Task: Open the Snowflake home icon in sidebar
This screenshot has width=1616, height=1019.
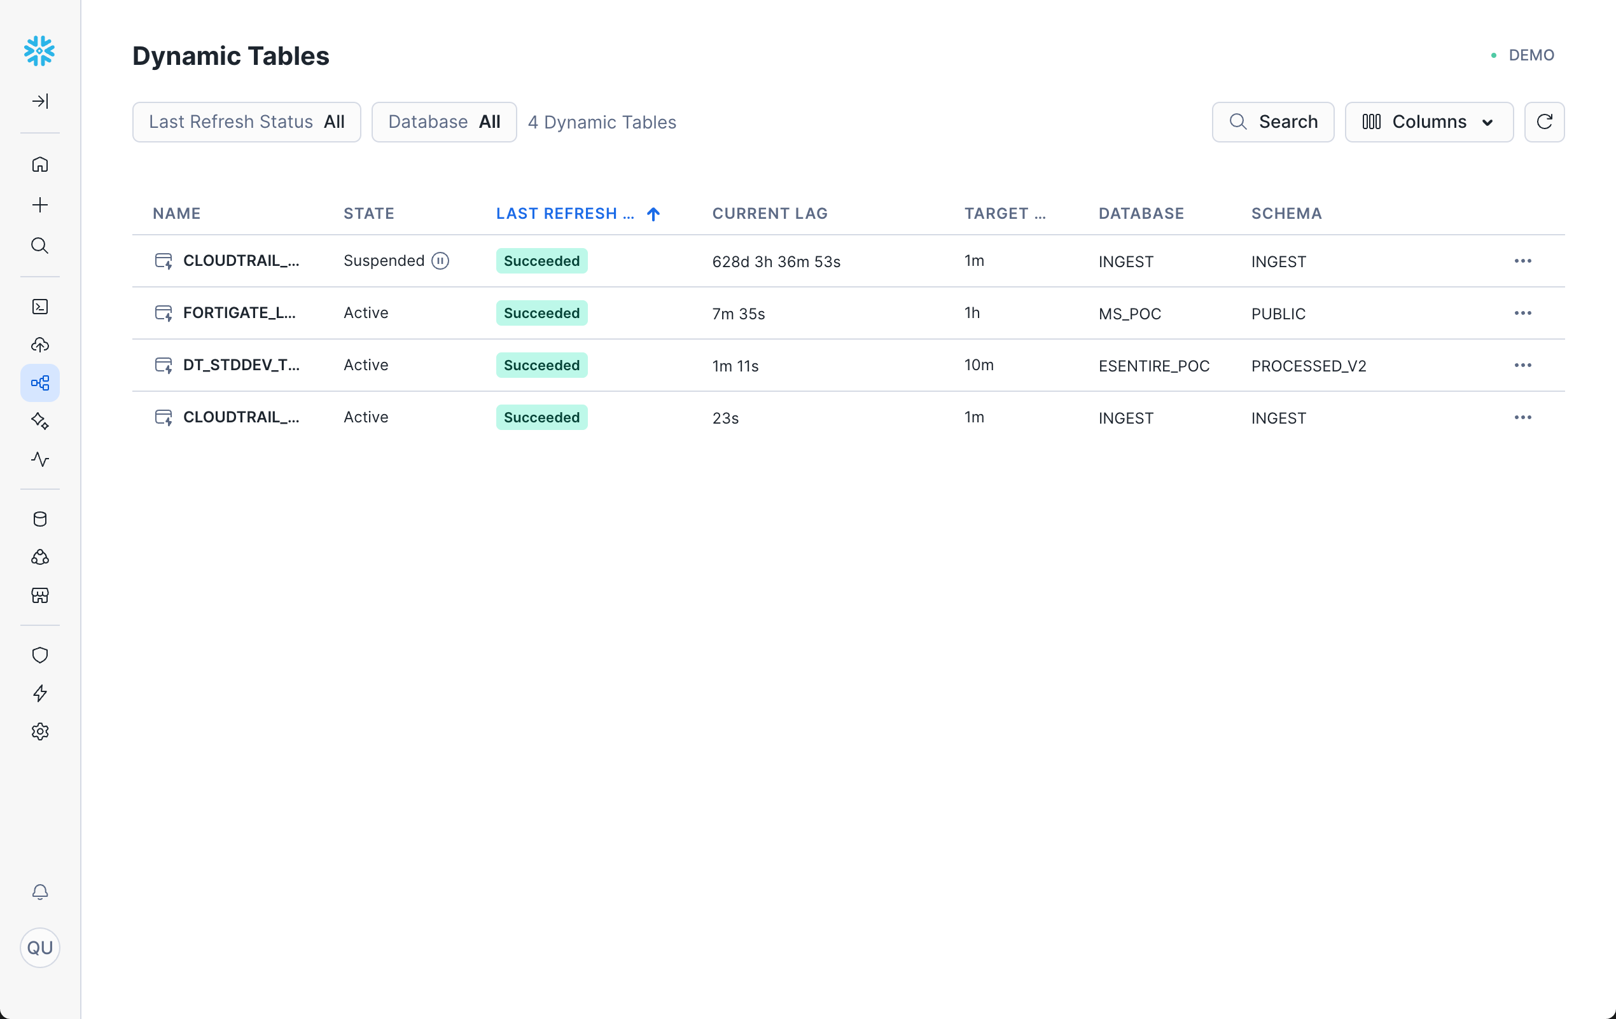Action: click(40, 163)
